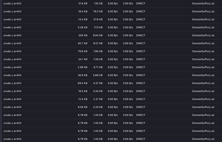The image size is (222, 142).
Task: Click DomainSuffix(z.ai) rule in the 205 KB row
Action: pyautogui.click(x=203, y=35)
